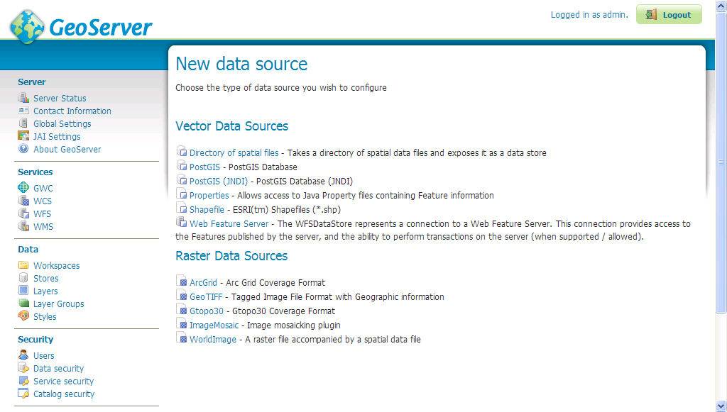Viewport: 727px width, 412px height.
Task: Open Workspaces via the folder icon
Action: [23, 265]
